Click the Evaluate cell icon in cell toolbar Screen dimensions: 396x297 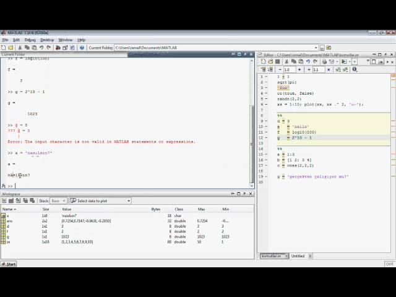pyautogui.click(x=263, y=69)
